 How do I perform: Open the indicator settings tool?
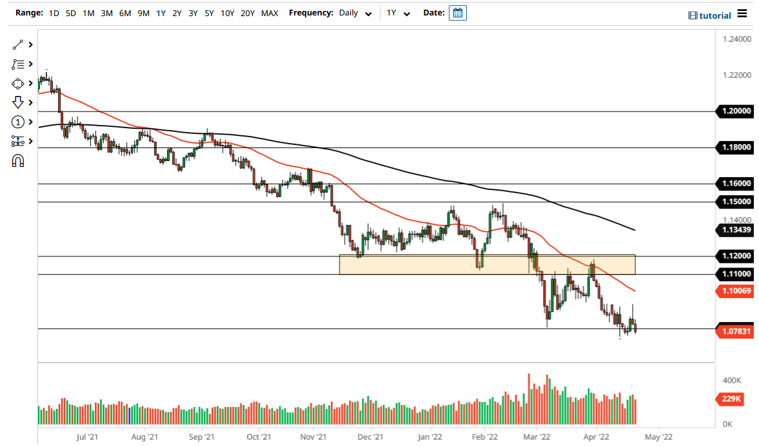click(x=18, y=141)
